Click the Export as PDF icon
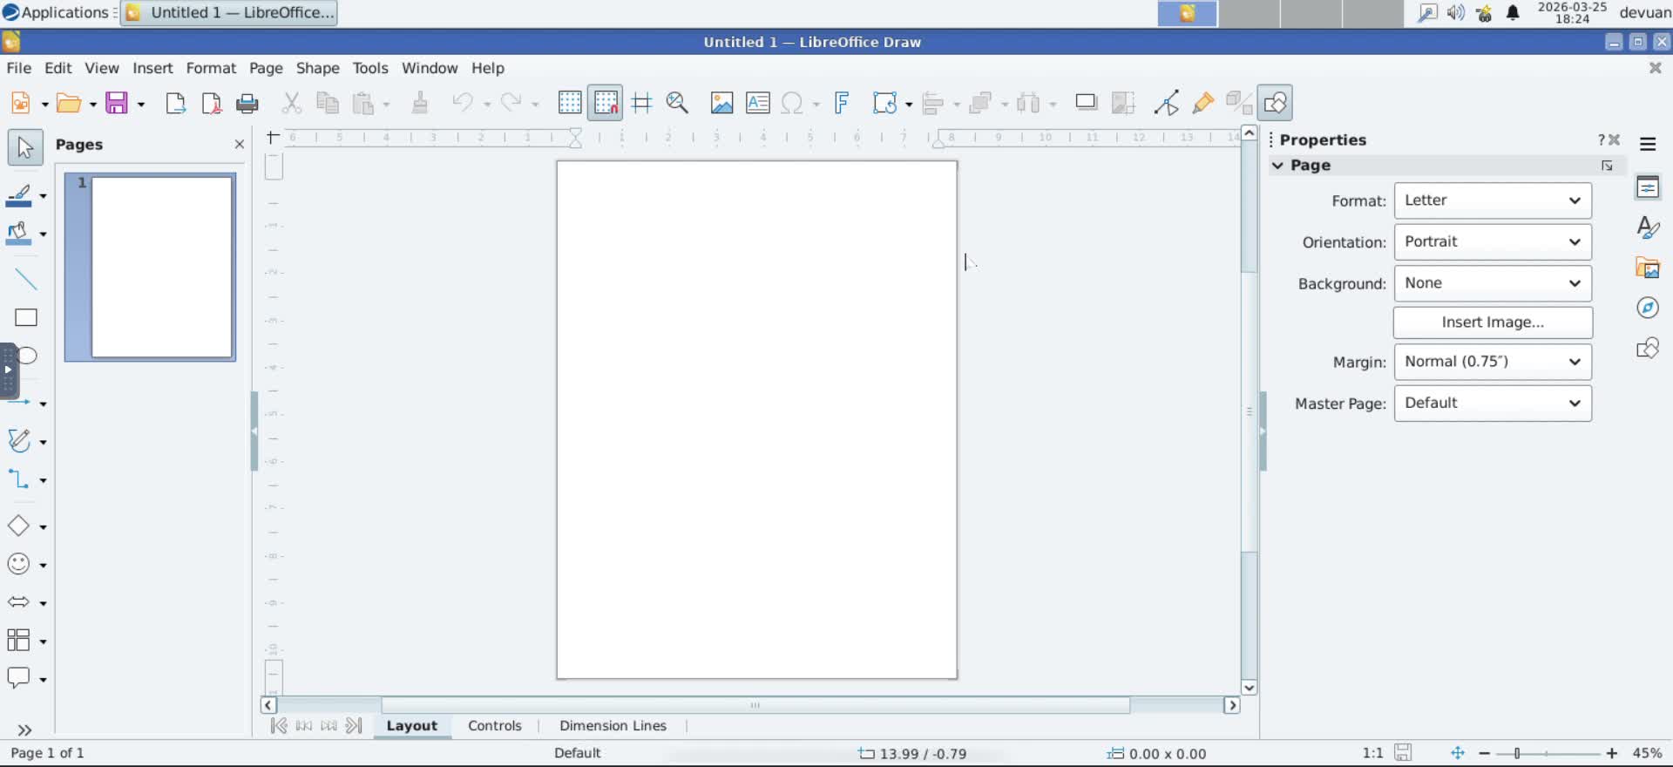Viewport: 1673px width, 767px height. coord(211,104)
